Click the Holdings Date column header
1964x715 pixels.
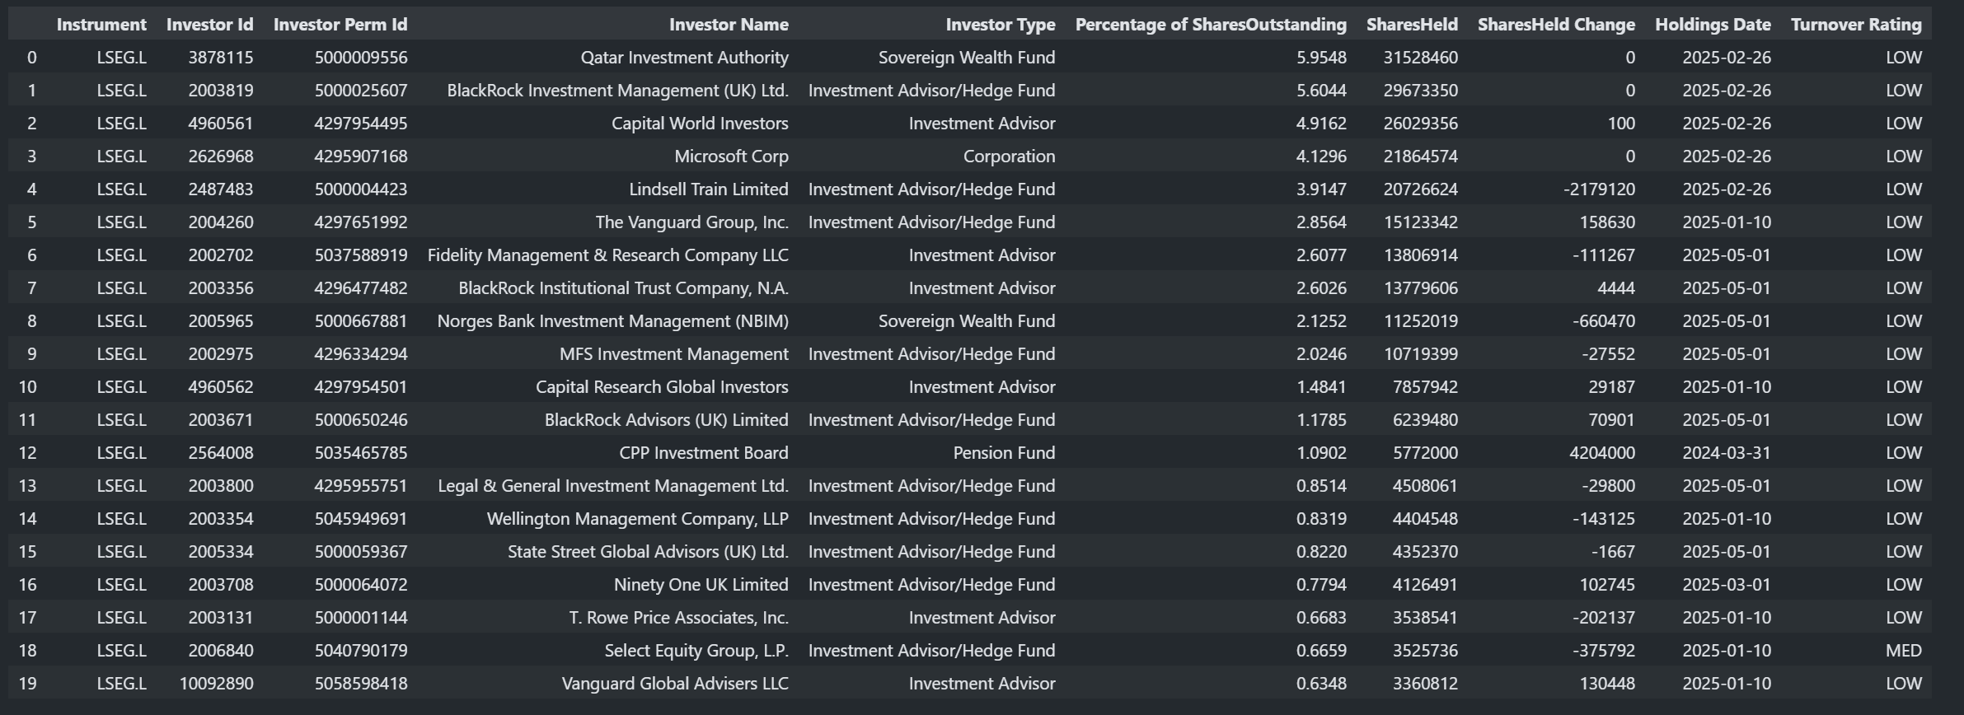pos(1712,25)
